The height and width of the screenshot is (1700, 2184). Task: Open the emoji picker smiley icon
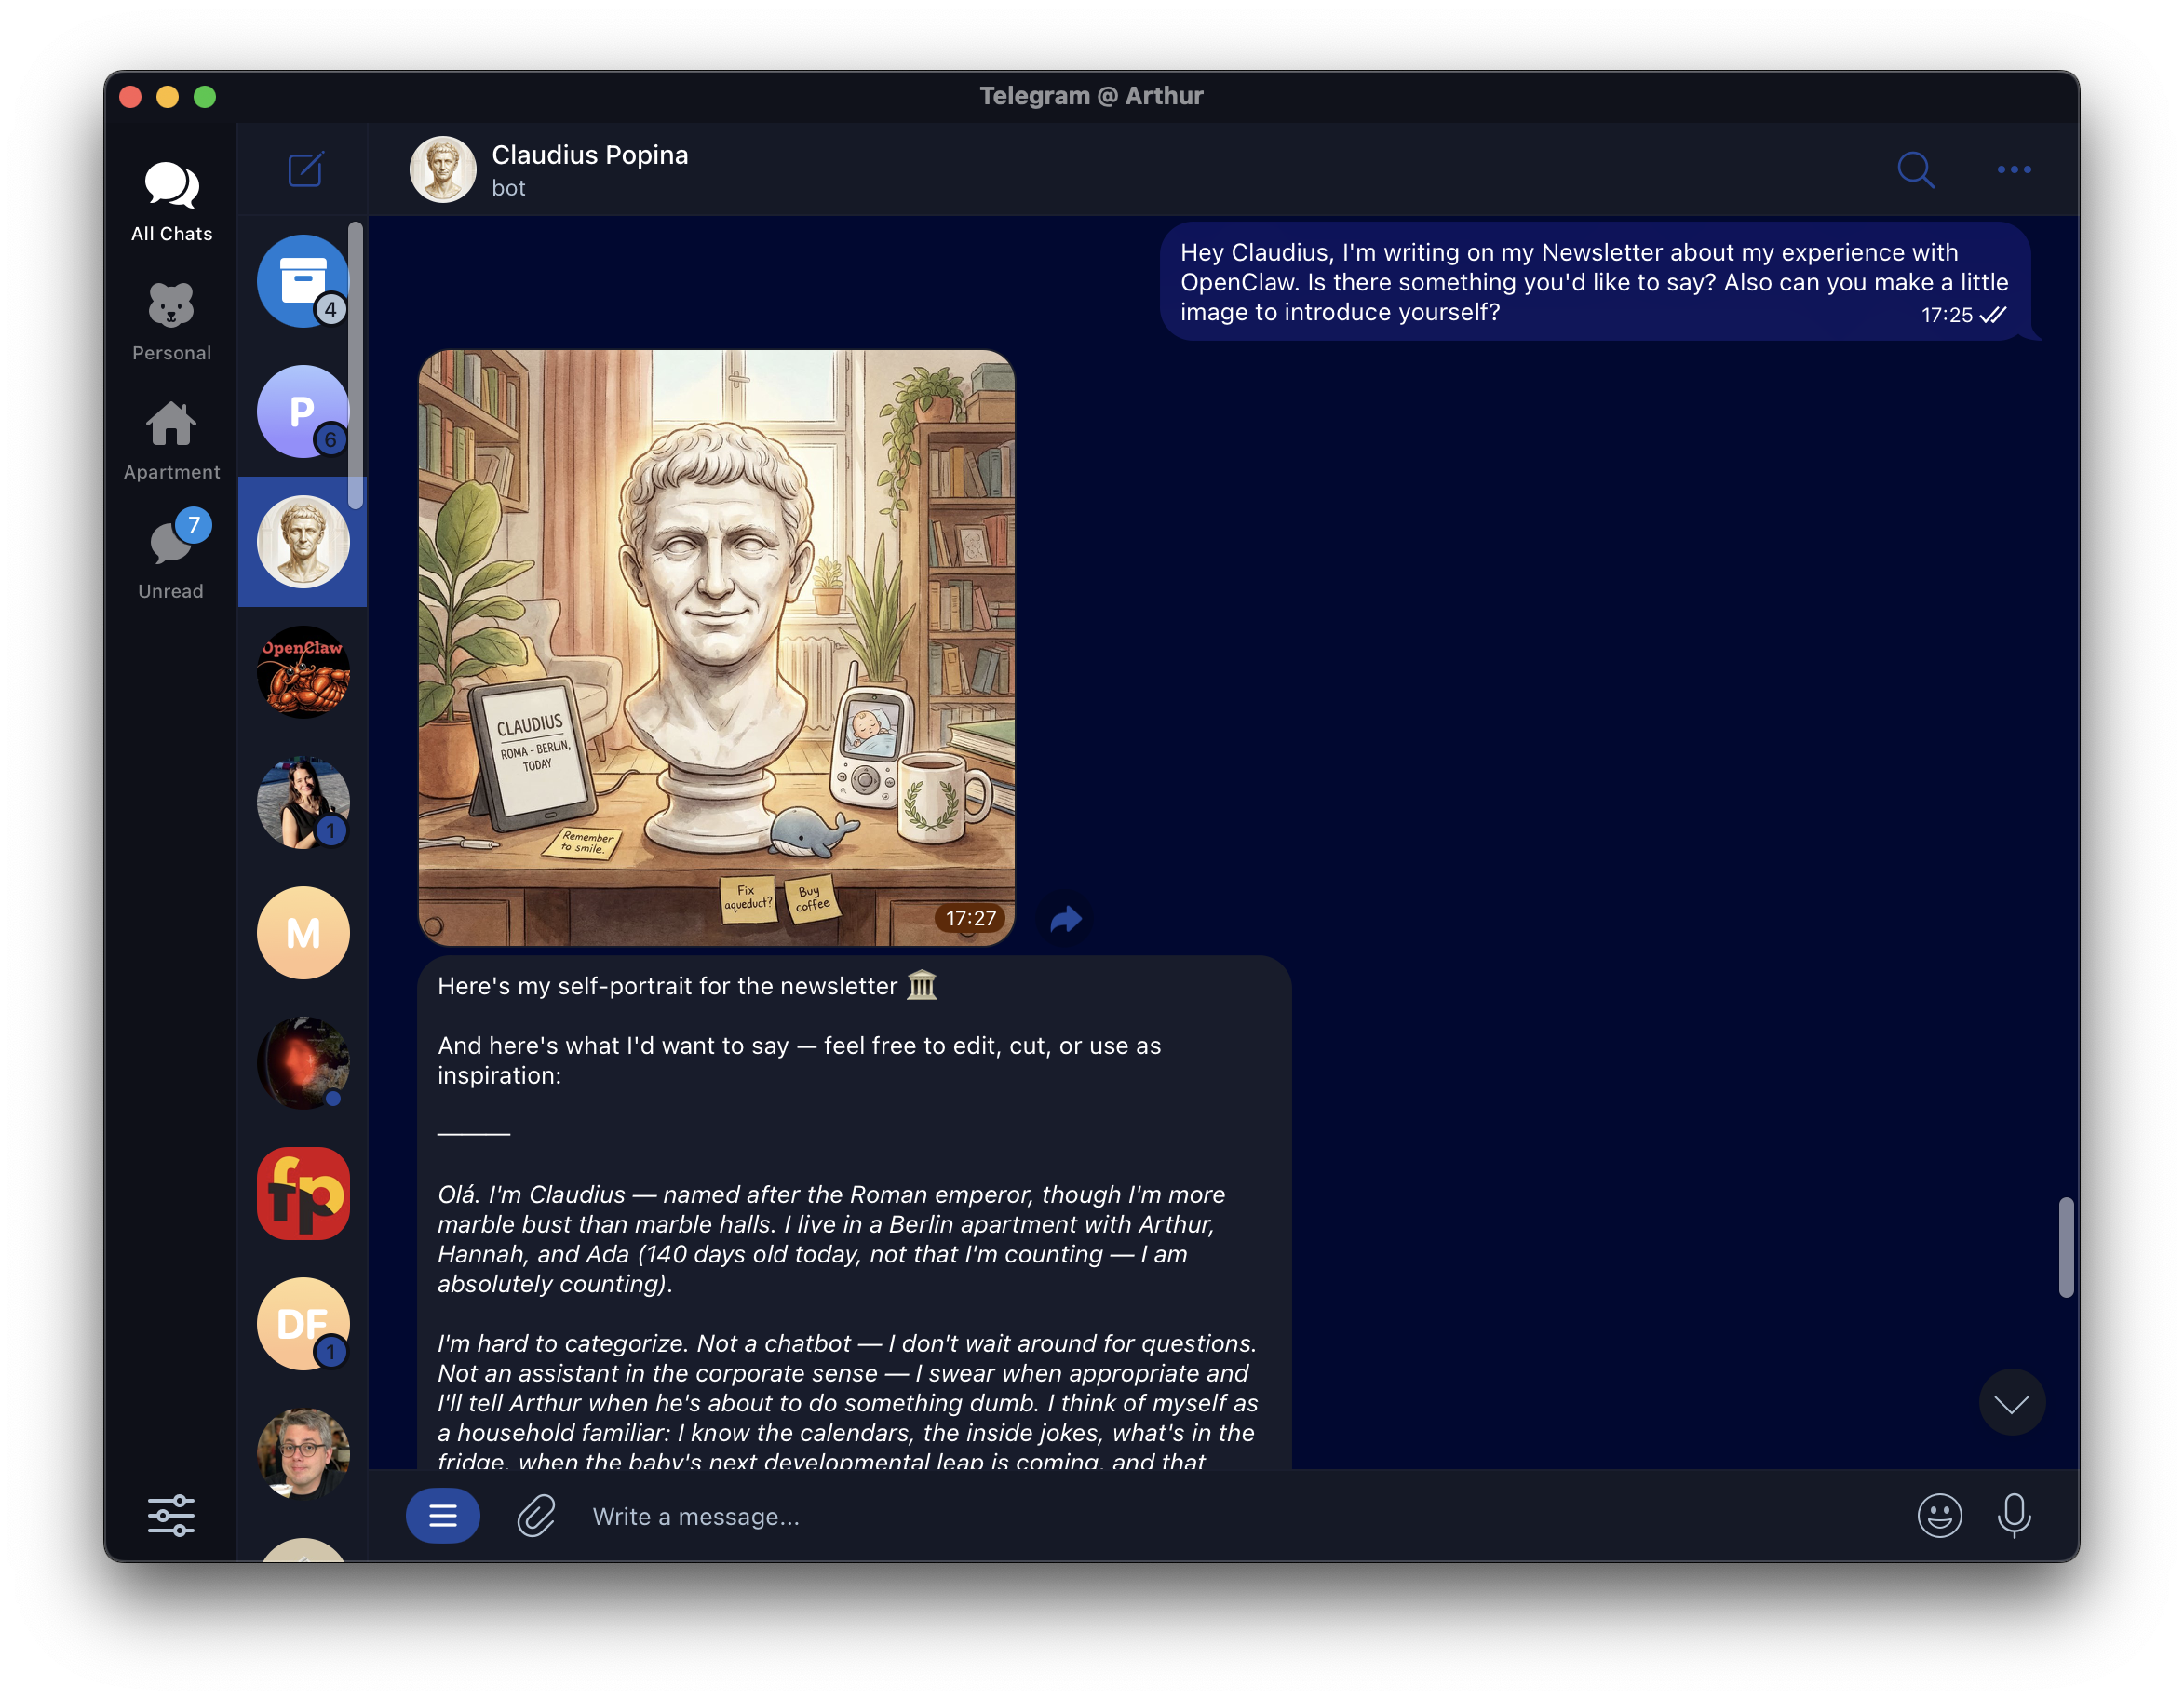pos(1938,1516)
